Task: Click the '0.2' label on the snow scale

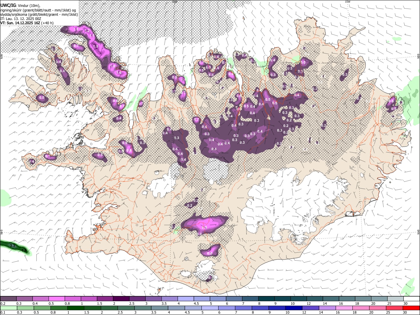Action: click(x=3, y=304)
